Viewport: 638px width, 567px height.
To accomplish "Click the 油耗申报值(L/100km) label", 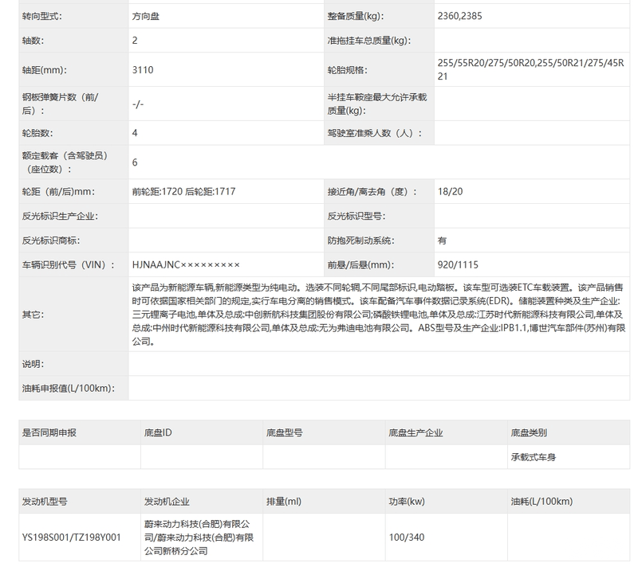I will coord(68,388).
